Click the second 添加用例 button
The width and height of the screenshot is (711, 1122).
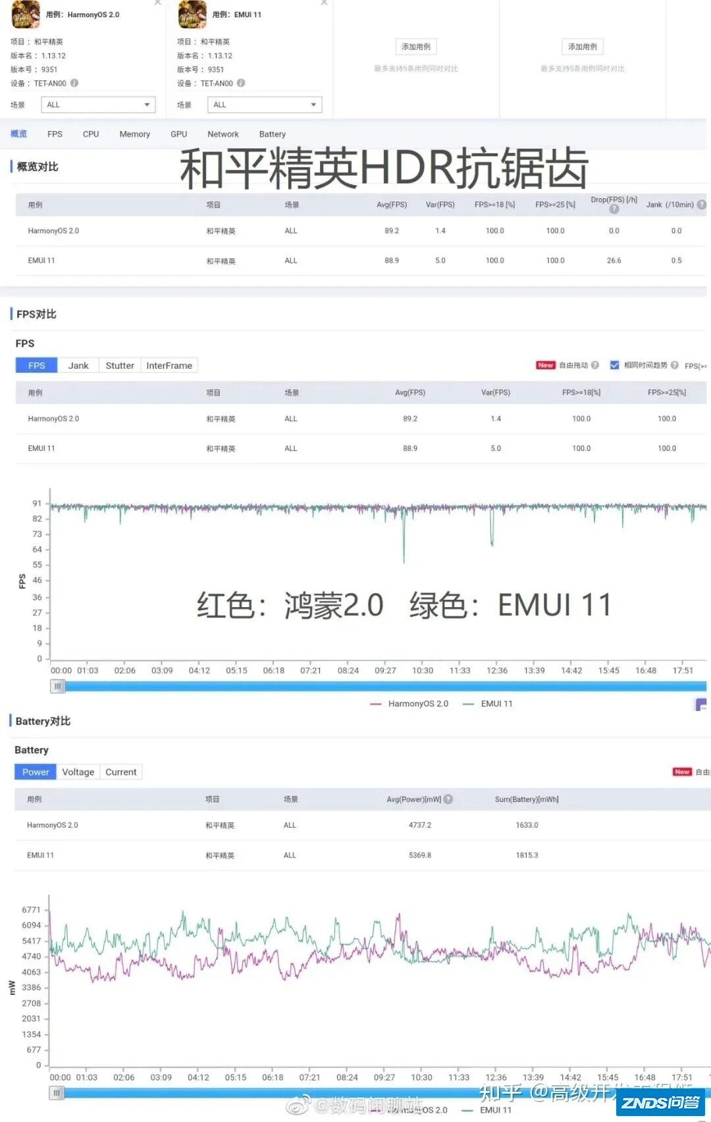pos(583,47)
